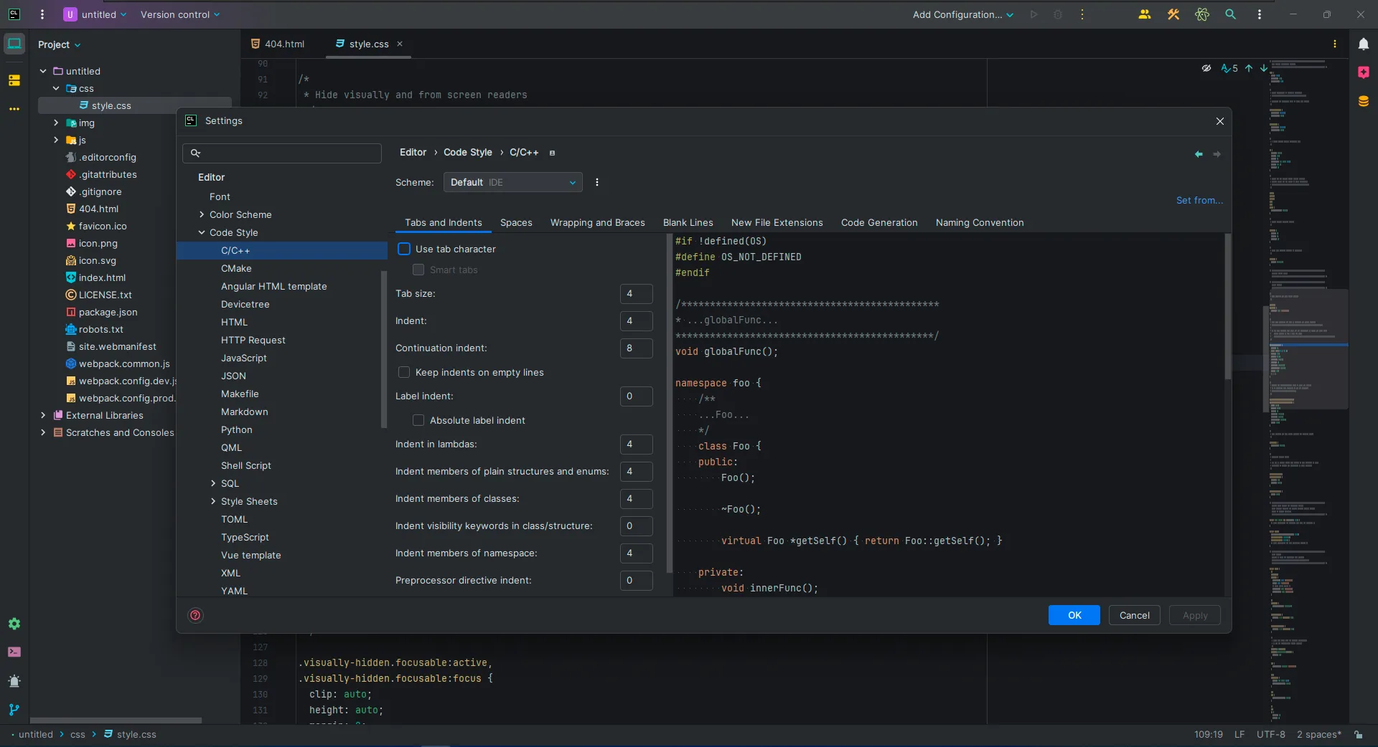Open the Git branch tool window icon
The width and height of the screenshot is (1378, 747).
14,709
